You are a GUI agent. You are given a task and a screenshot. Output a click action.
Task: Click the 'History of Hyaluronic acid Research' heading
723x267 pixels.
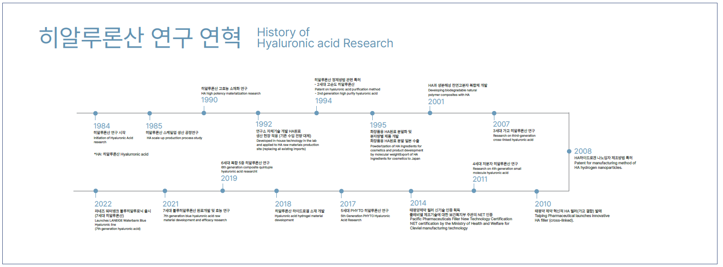[x=325, y=38]
